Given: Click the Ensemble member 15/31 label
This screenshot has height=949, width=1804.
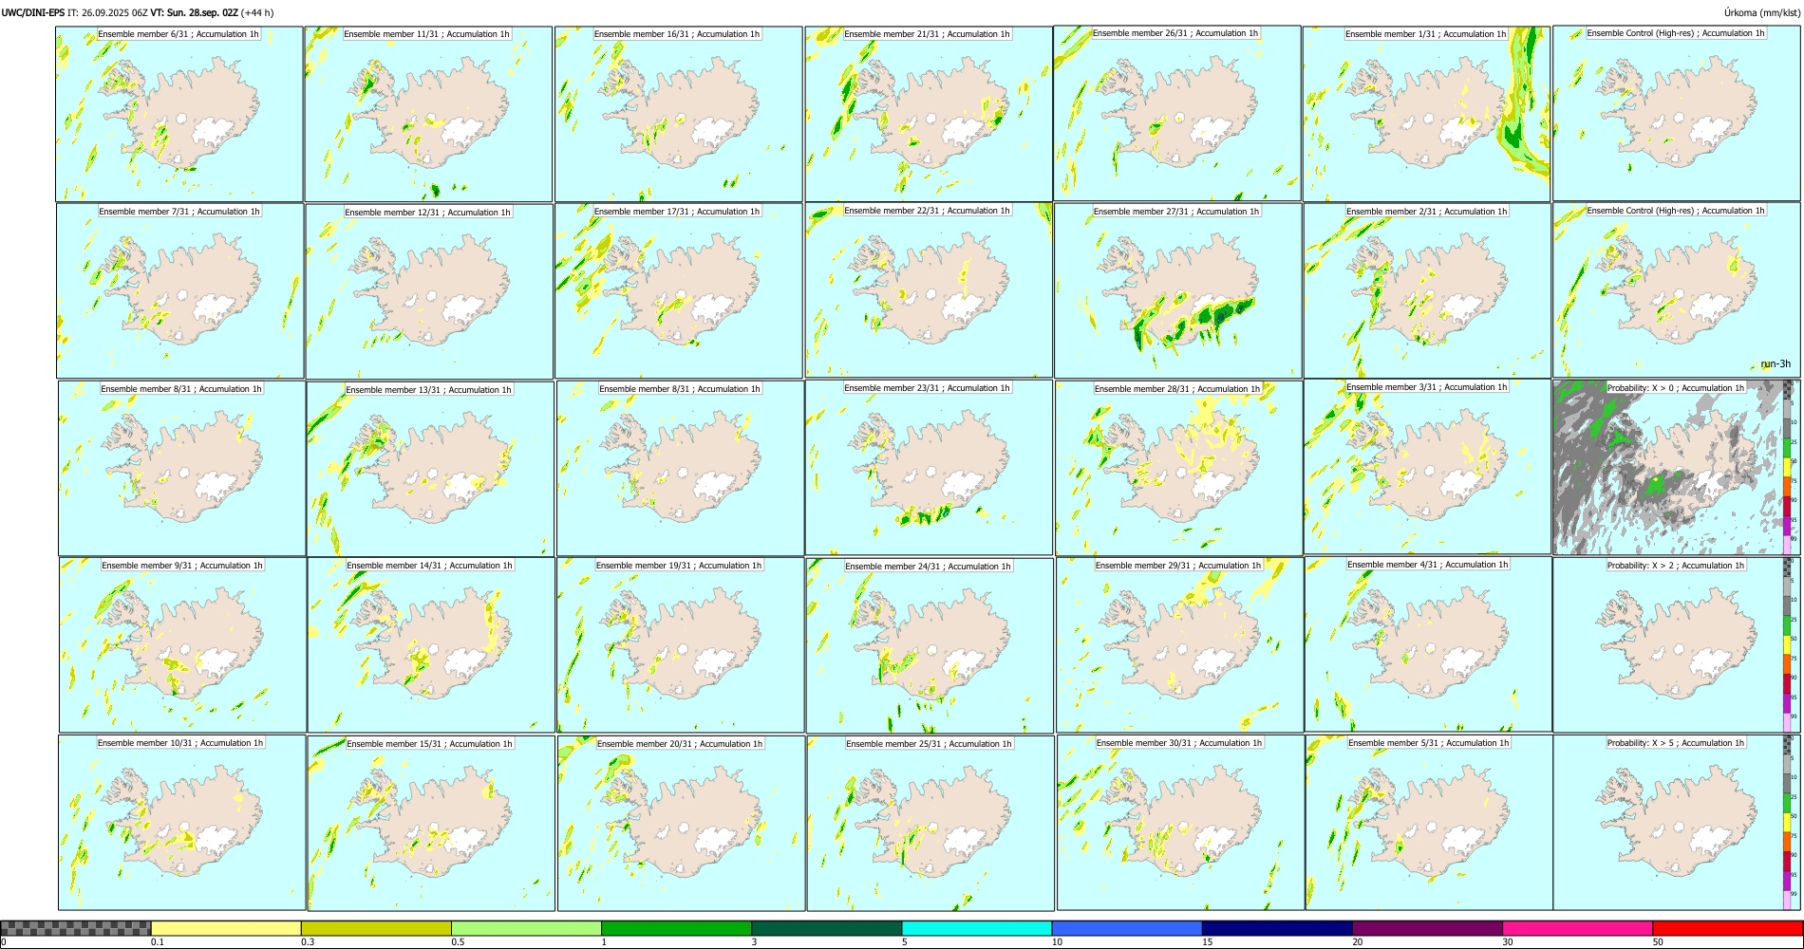Looking at the screenshot, I should (429, 744).
